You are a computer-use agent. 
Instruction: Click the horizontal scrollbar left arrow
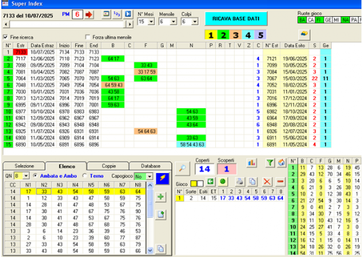(6, 24)
